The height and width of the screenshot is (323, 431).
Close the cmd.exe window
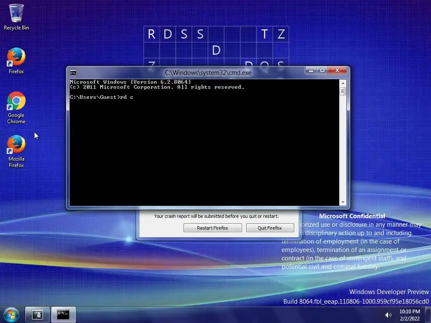pos(338,71)
